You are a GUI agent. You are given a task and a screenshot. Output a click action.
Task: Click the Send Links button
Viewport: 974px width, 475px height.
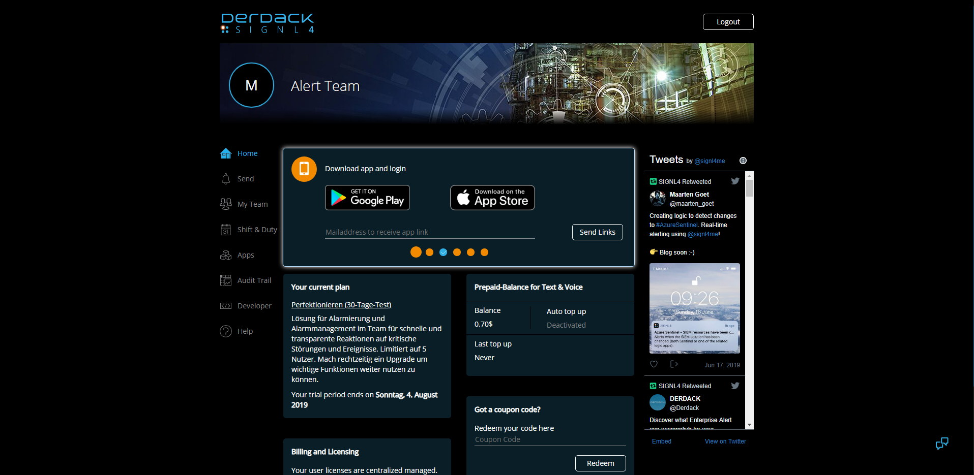597,232
